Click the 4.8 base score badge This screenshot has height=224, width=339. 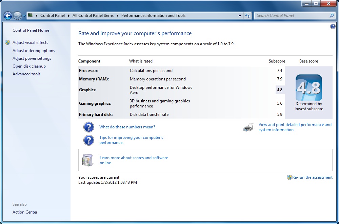[309, 88]
